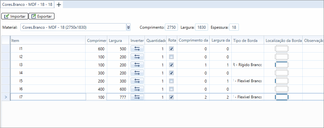Click quantity value for item I5

(x=156, y=81)
